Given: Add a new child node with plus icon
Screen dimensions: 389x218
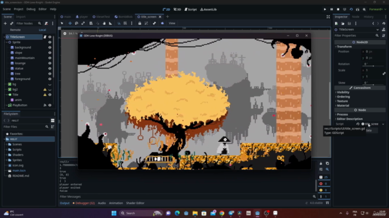Looking at the screenshot, I should (x=5, y=24).
